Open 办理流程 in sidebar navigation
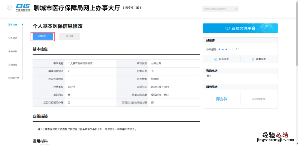This screenshot has width=298, height=145. 13,65
